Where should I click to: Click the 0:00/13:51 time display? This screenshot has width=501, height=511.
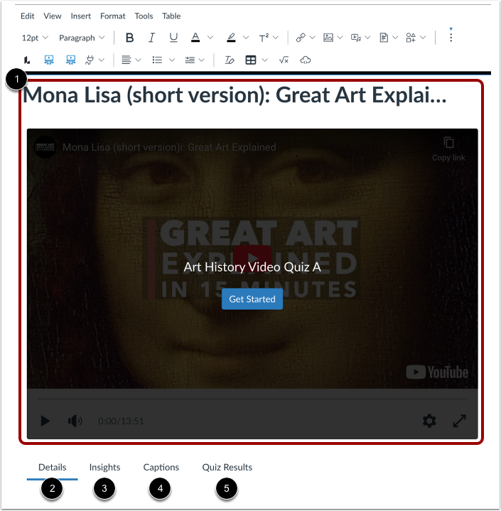click(x=121, y=421)
